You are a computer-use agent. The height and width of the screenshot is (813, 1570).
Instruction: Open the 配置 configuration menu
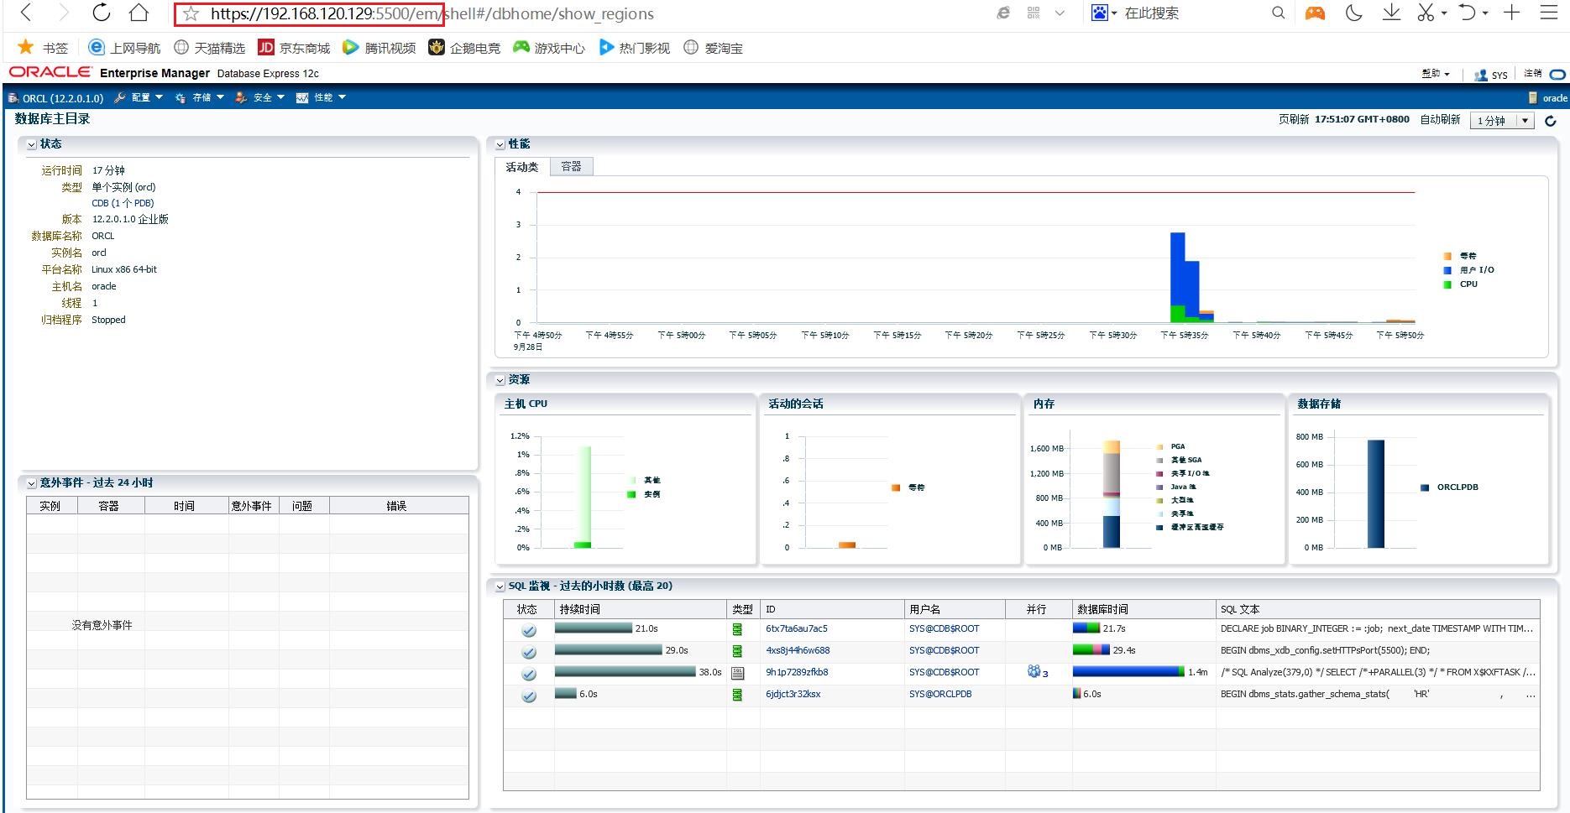139,98
